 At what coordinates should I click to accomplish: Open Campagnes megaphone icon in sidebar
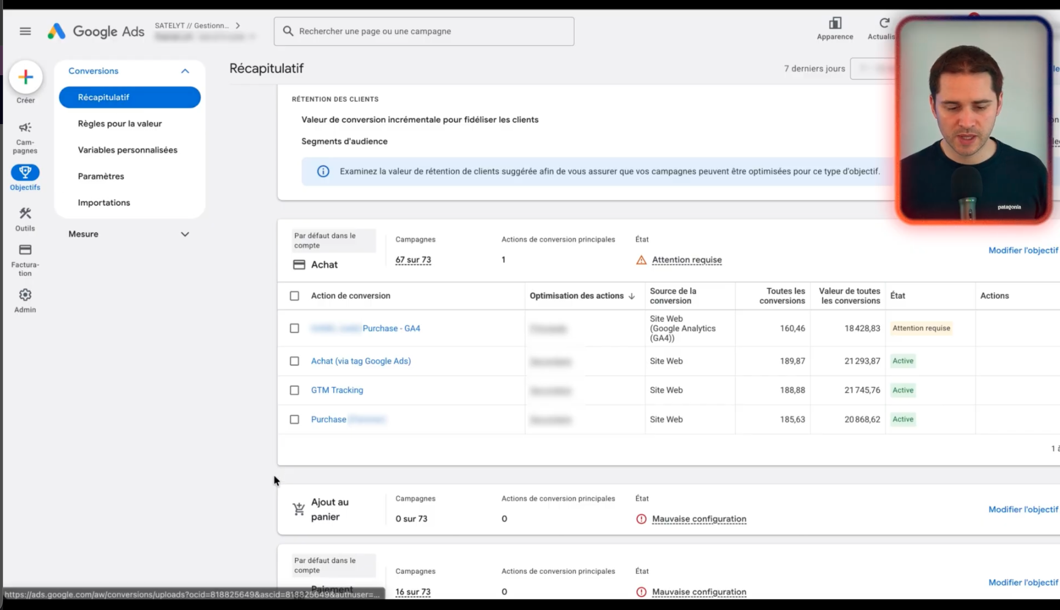25,128
